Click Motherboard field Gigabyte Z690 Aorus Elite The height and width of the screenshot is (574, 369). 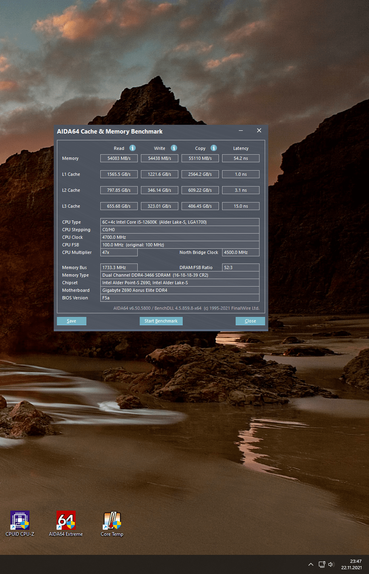tap(180, 290)
